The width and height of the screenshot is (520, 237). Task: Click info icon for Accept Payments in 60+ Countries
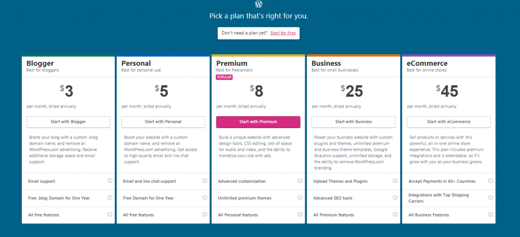click(x=490, y=181)
